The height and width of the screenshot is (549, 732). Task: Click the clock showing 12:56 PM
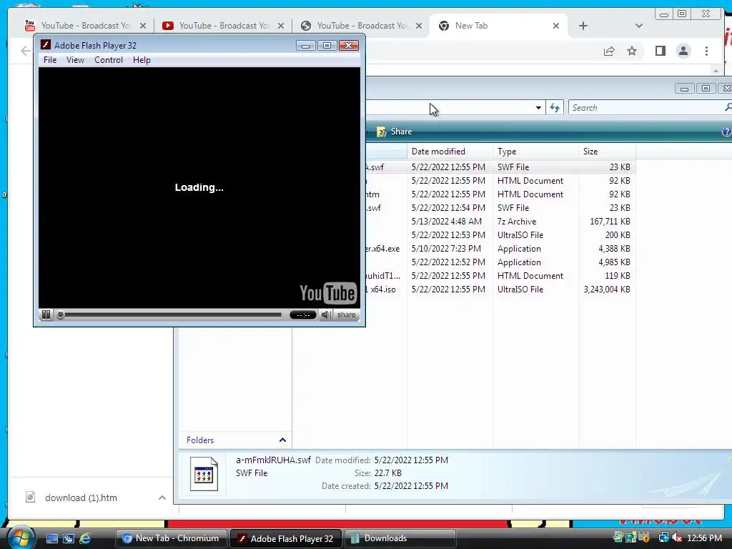(x=704, y=538)
